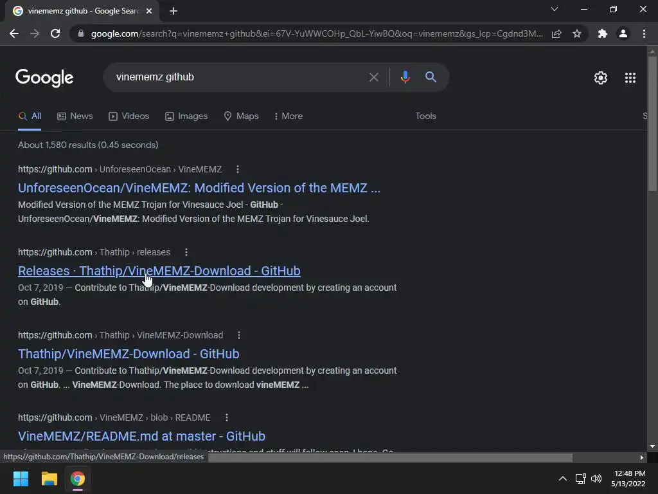Switch to the Videos tab

[129, 116]
